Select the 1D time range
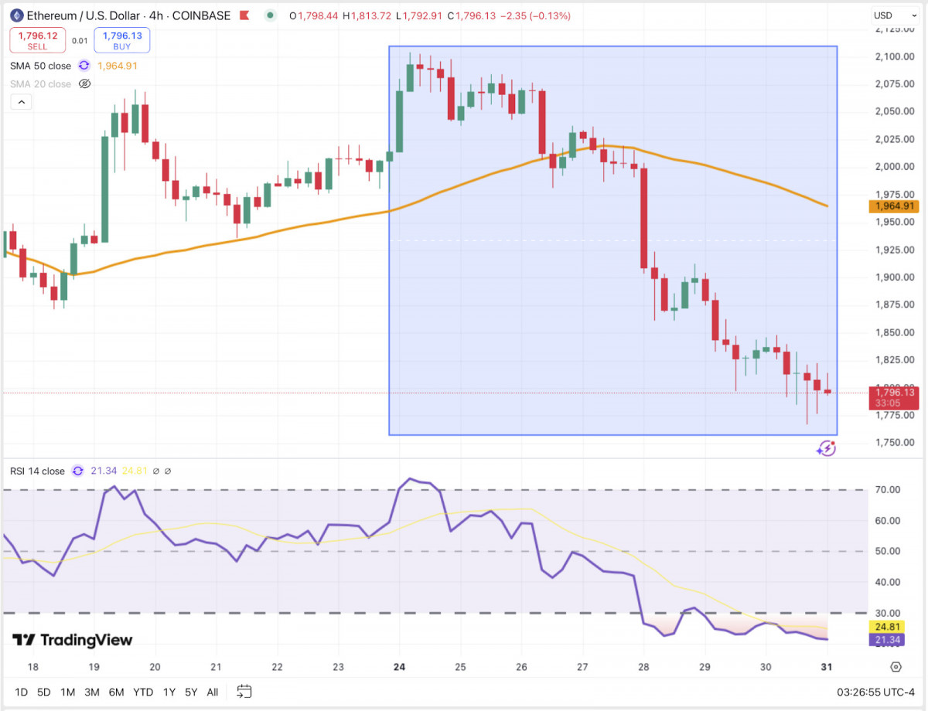 point(22,692)
